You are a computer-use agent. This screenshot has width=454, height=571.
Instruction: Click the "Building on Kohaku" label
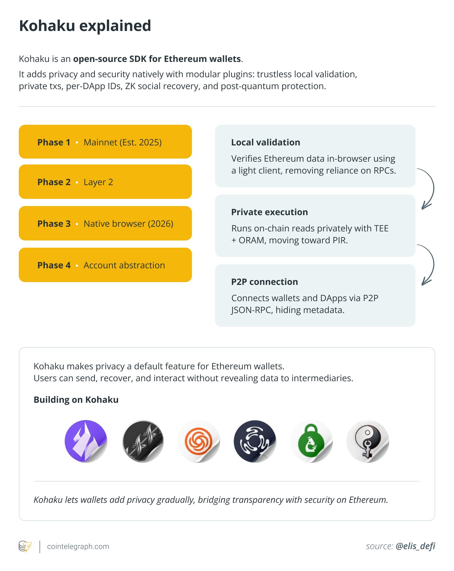pyautogui.click(x=76, y=400)
